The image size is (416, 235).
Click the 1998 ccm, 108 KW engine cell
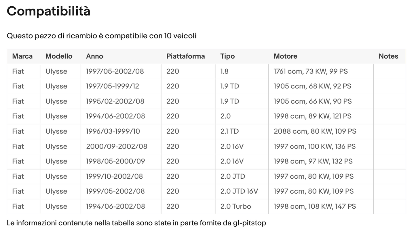pyautogui.click(x=315, y=206)
